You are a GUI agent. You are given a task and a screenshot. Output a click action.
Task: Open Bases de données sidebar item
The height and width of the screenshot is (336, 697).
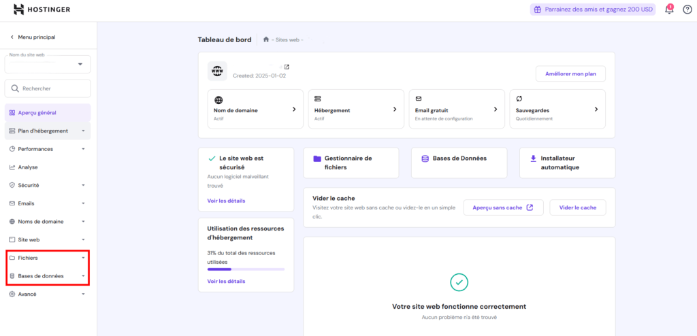tap(48, 276)
